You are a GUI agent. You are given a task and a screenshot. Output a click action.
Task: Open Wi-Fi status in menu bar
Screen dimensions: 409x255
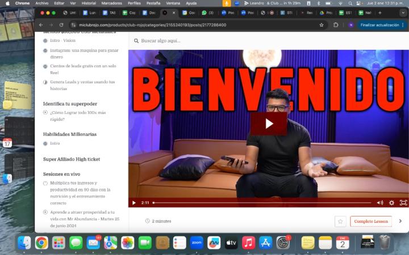coord(340,3)
